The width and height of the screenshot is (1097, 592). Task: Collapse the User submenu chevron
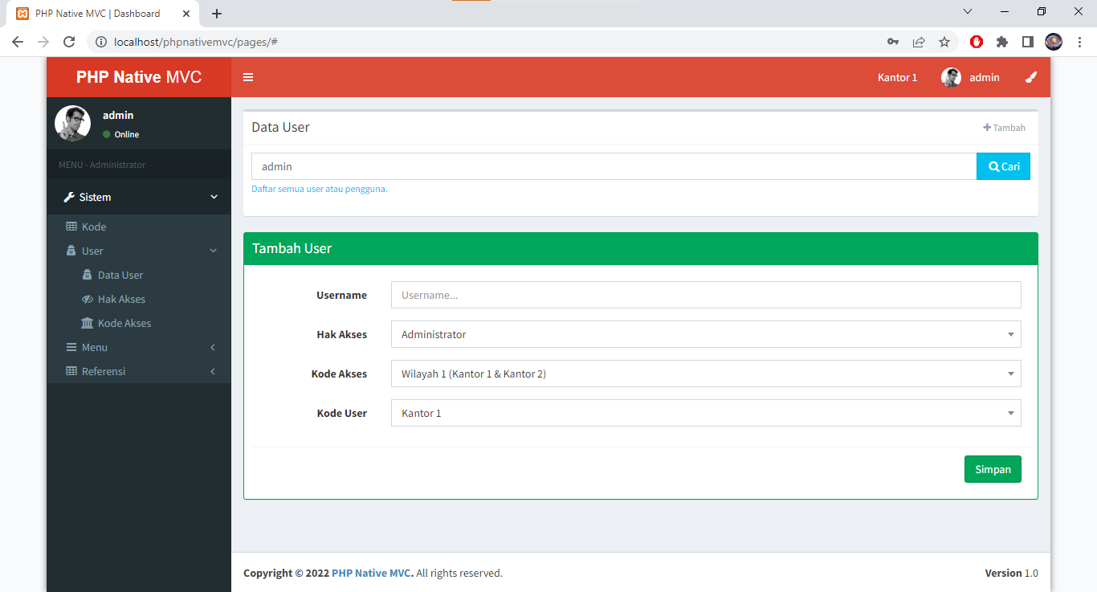tap(214, 251)
